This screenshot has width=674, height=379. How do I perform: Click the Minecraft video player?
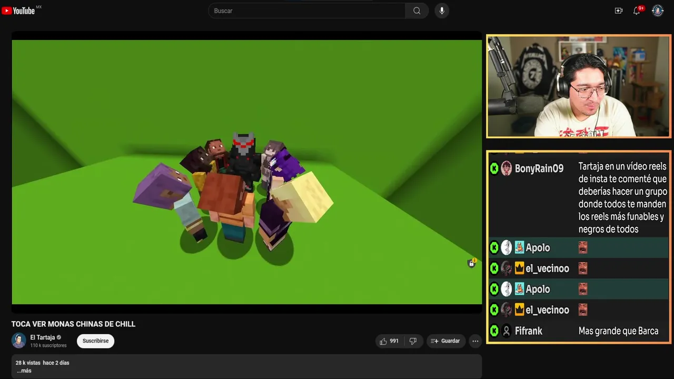point(246,172)
